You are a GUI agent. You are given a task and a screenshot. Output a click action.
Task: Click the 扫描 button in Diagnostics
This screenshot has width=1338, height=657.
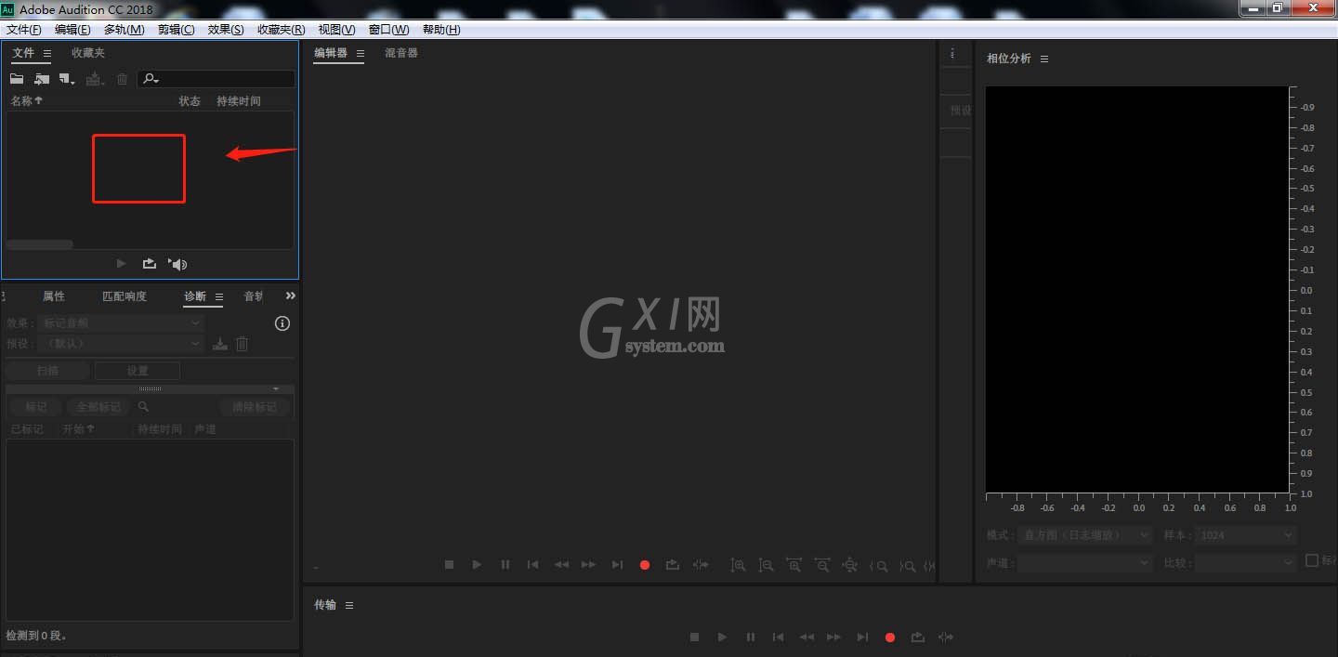pos(47,370)
